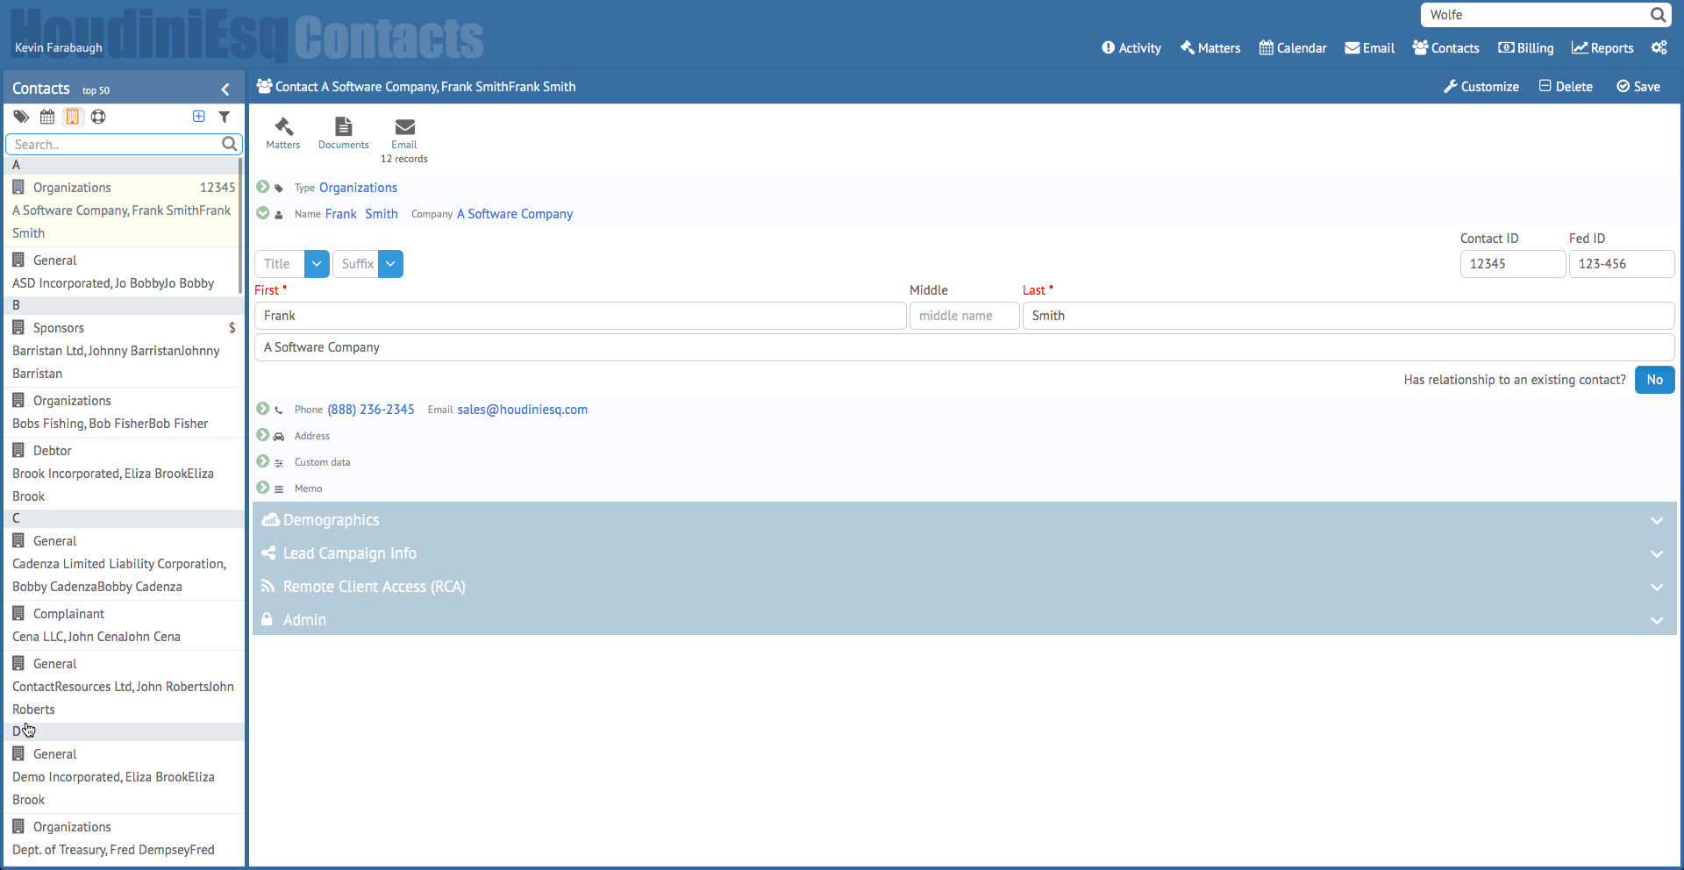The height and width of the screenshot is (870, 1684).
Task: Click the Smith link in the Name row
Action: coord(382,214)
